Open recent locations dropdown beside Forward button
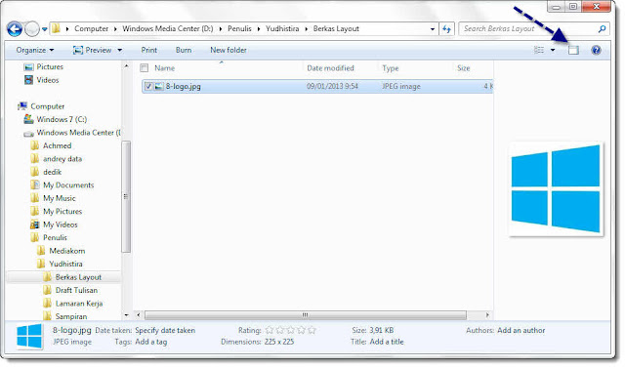Screen dimensions: 625x368 click(44, 29)
